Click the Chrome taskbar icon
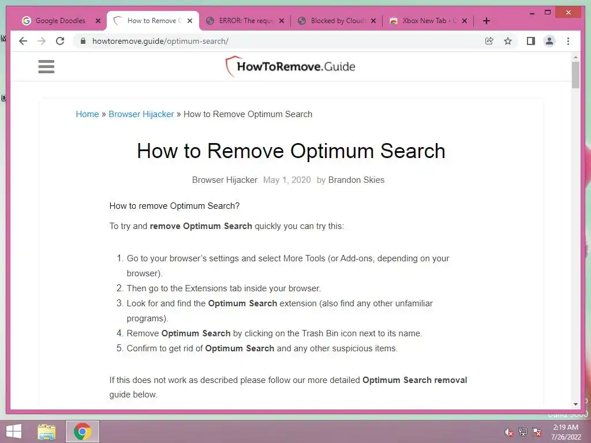Image resolution: width=591 pixels, height=443 pixels. [x=83, y=431]
